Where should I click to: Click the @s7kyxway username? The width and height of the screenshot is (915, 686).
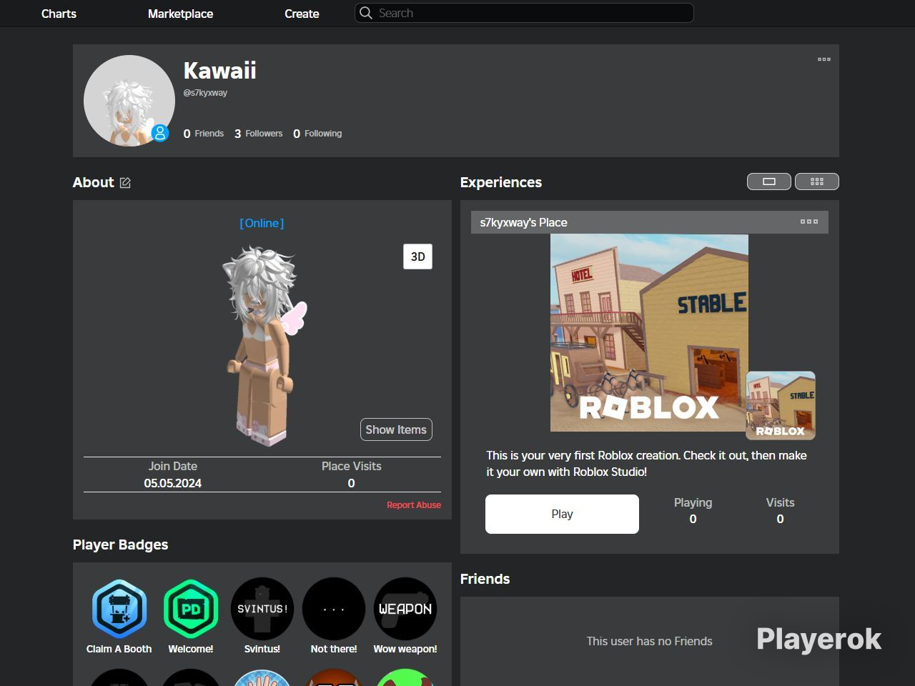pyautogui.click(x=205, y=93)
